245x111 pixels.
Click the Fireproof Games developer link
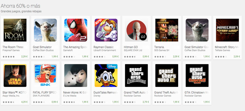click(x=11, y=50)
